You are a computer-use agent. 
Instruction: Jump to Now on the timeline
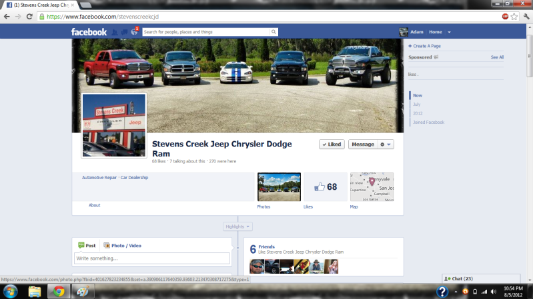pos(418,95)
